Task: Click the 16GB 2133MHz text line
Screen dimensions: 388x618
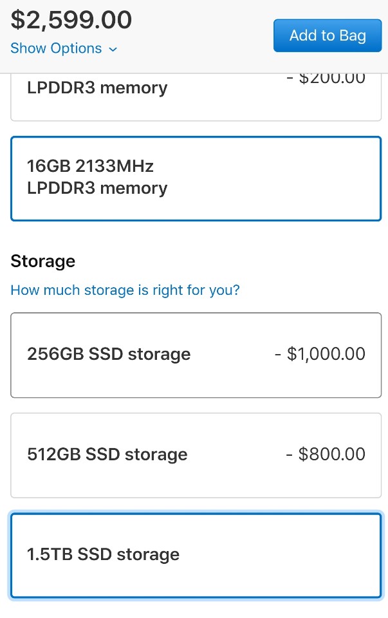Action: coord(90,166)
